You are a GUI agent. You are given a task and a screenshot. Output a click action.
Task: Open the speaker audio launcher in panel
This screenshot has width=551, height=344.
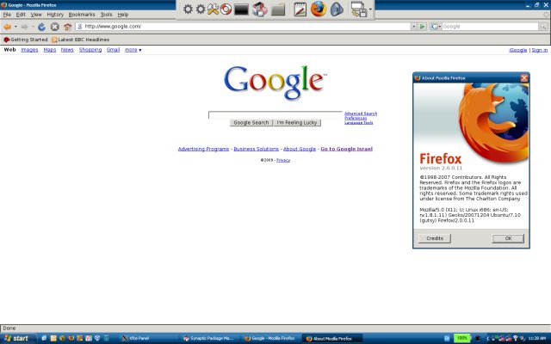(x=337, y=9)
